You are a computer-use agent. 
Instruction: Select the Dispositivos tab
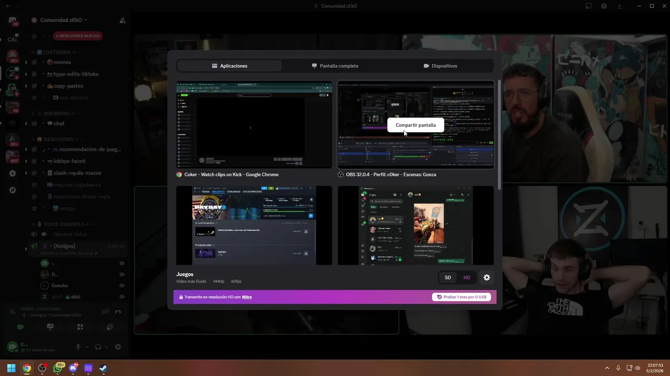point(440,66)
